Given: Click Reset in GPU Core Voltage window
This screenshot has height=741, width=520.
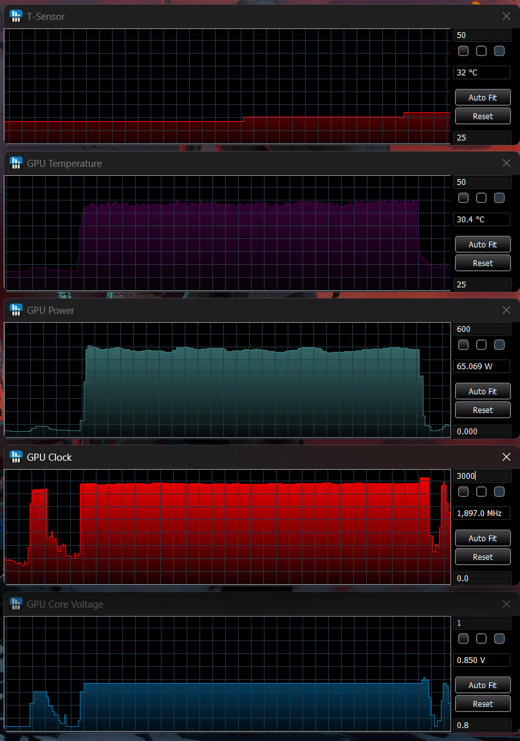Looking at the screenshot, I should click(483, 704).
